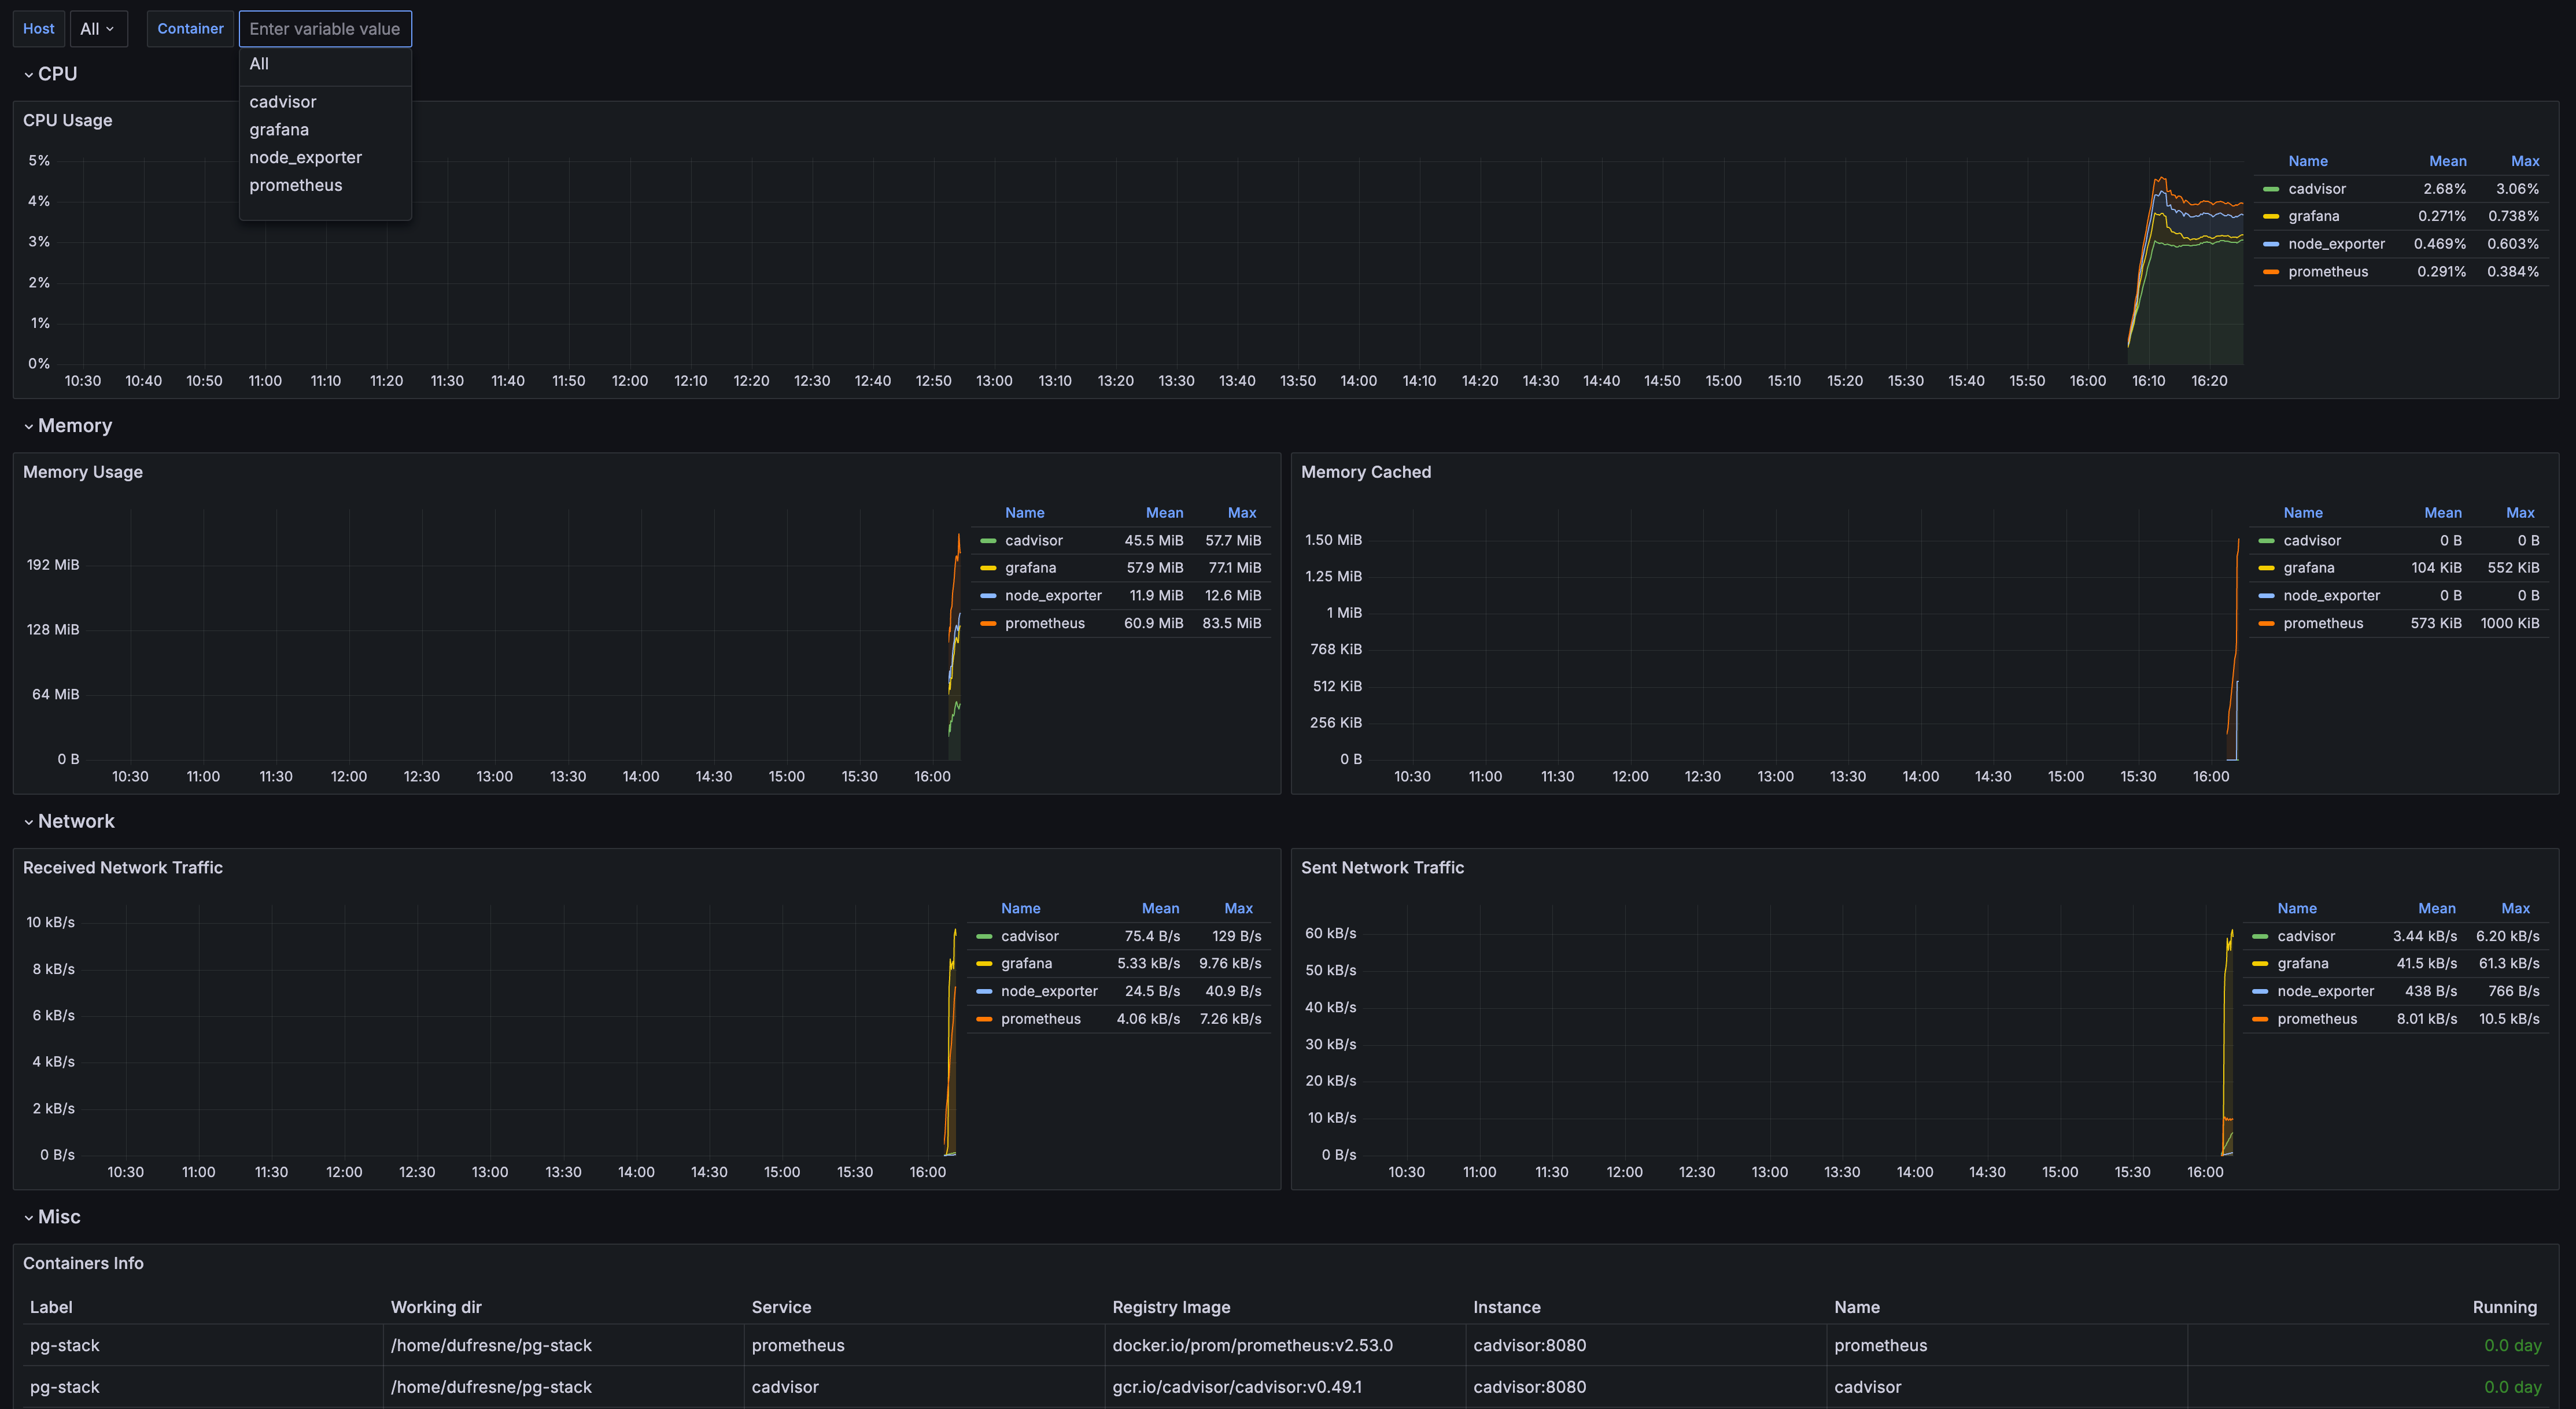Sort Sent Network Traffic legend by Name
Image resolution: width=2576 pixels, height=1409 pixels.
point(2296,909)
